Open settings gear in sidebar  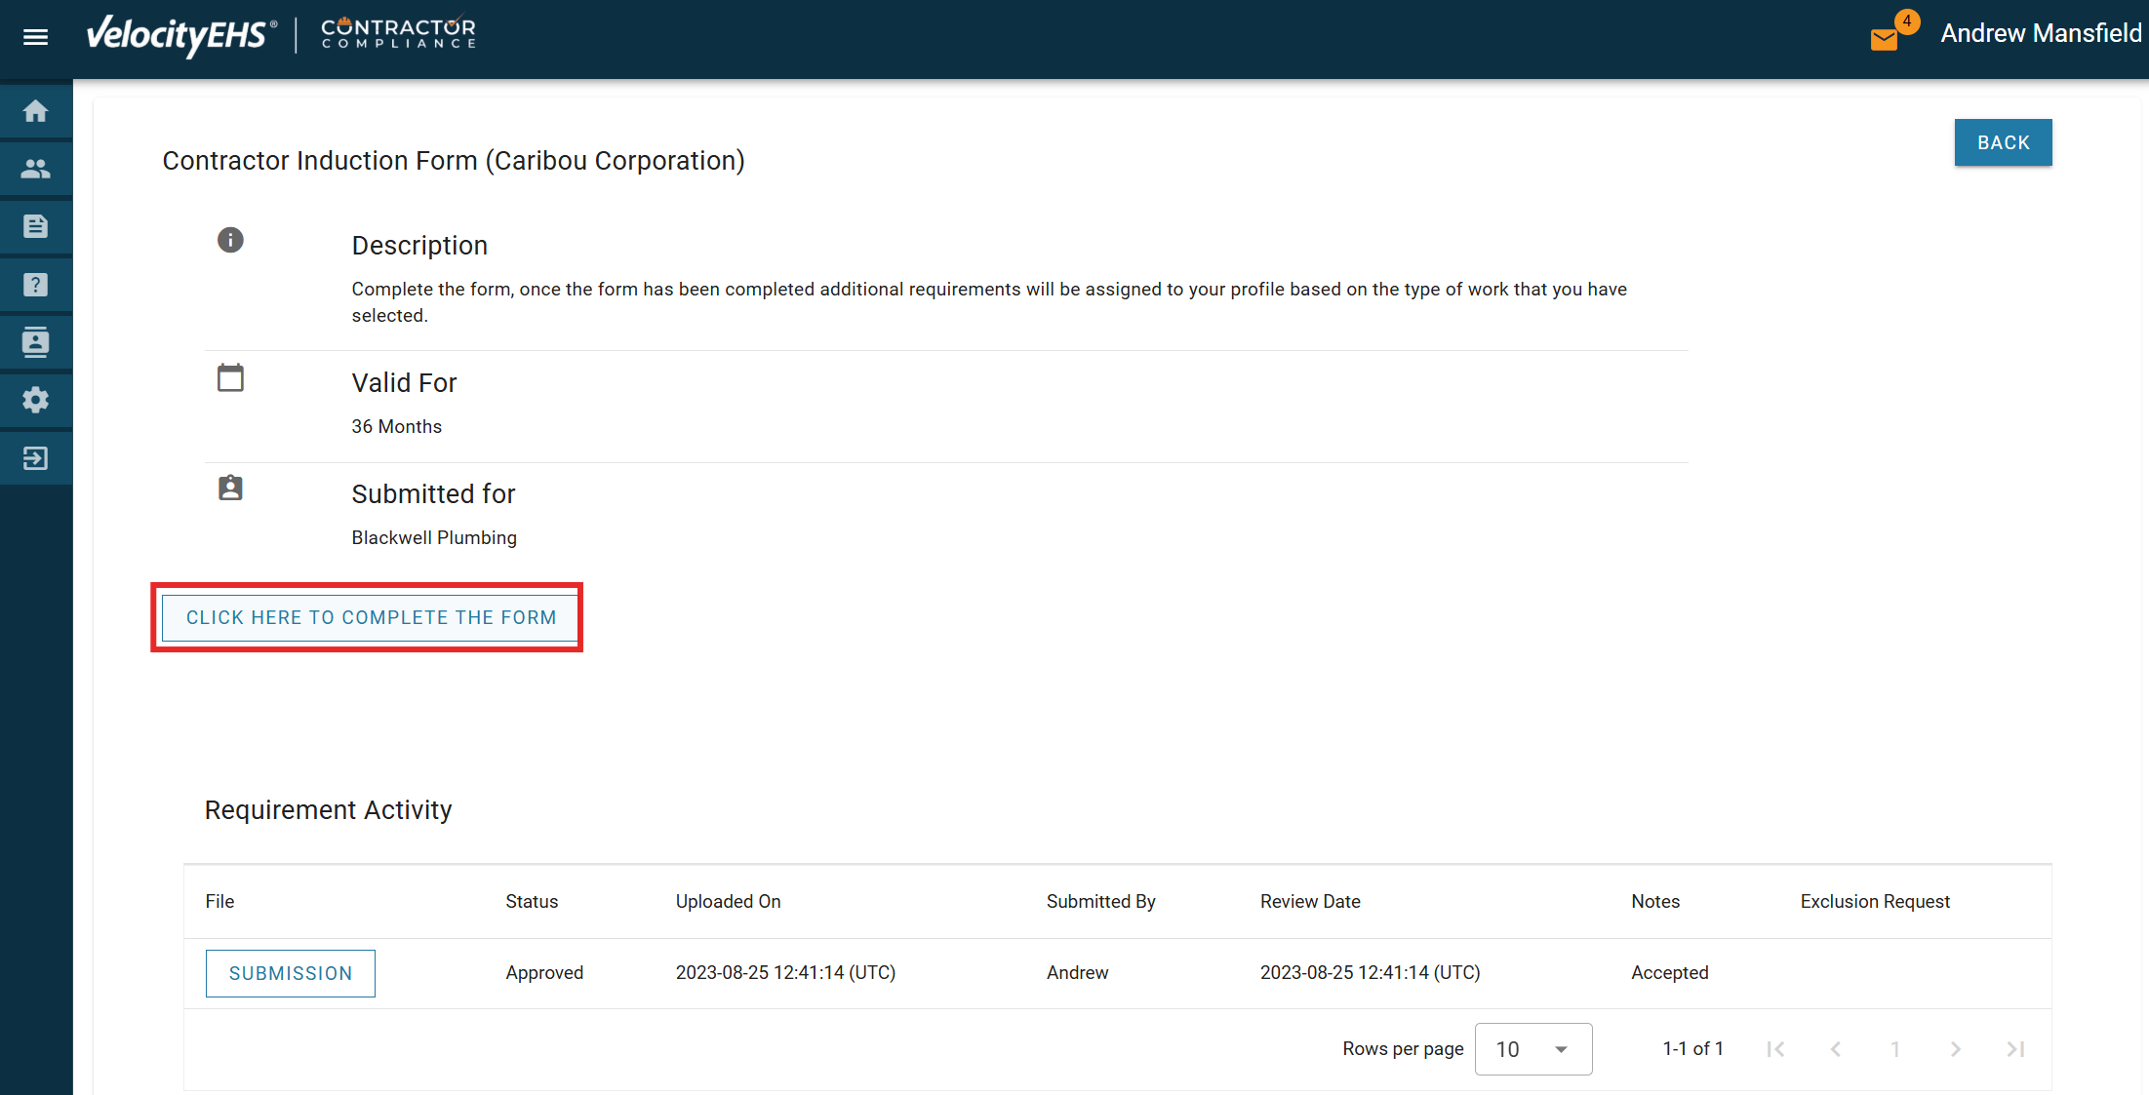point(35,400)
